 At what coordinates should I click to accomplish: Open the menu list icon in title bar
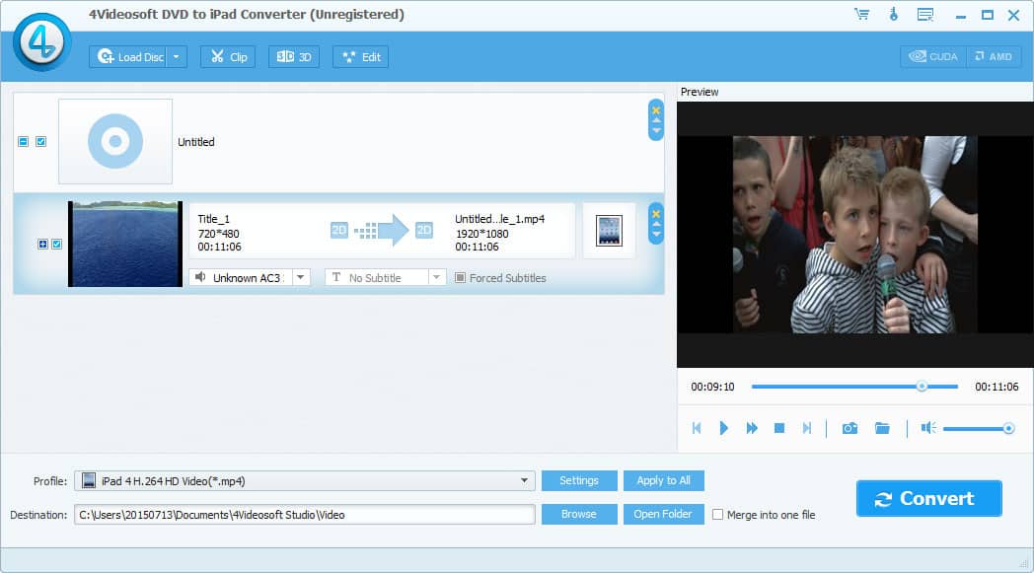tap(925, 15)
